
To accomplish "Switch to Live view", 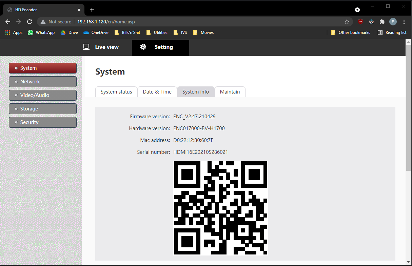I will pos(101,47).
